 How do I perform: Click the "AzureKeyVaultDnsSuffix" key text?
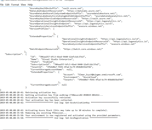(44, 8)
